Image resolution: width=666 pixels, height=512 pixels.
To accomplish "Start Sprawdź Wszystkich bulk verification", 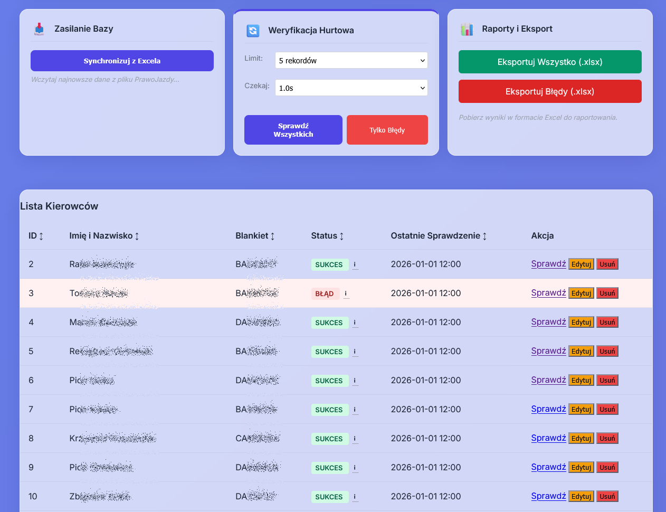I will (293, 130).
